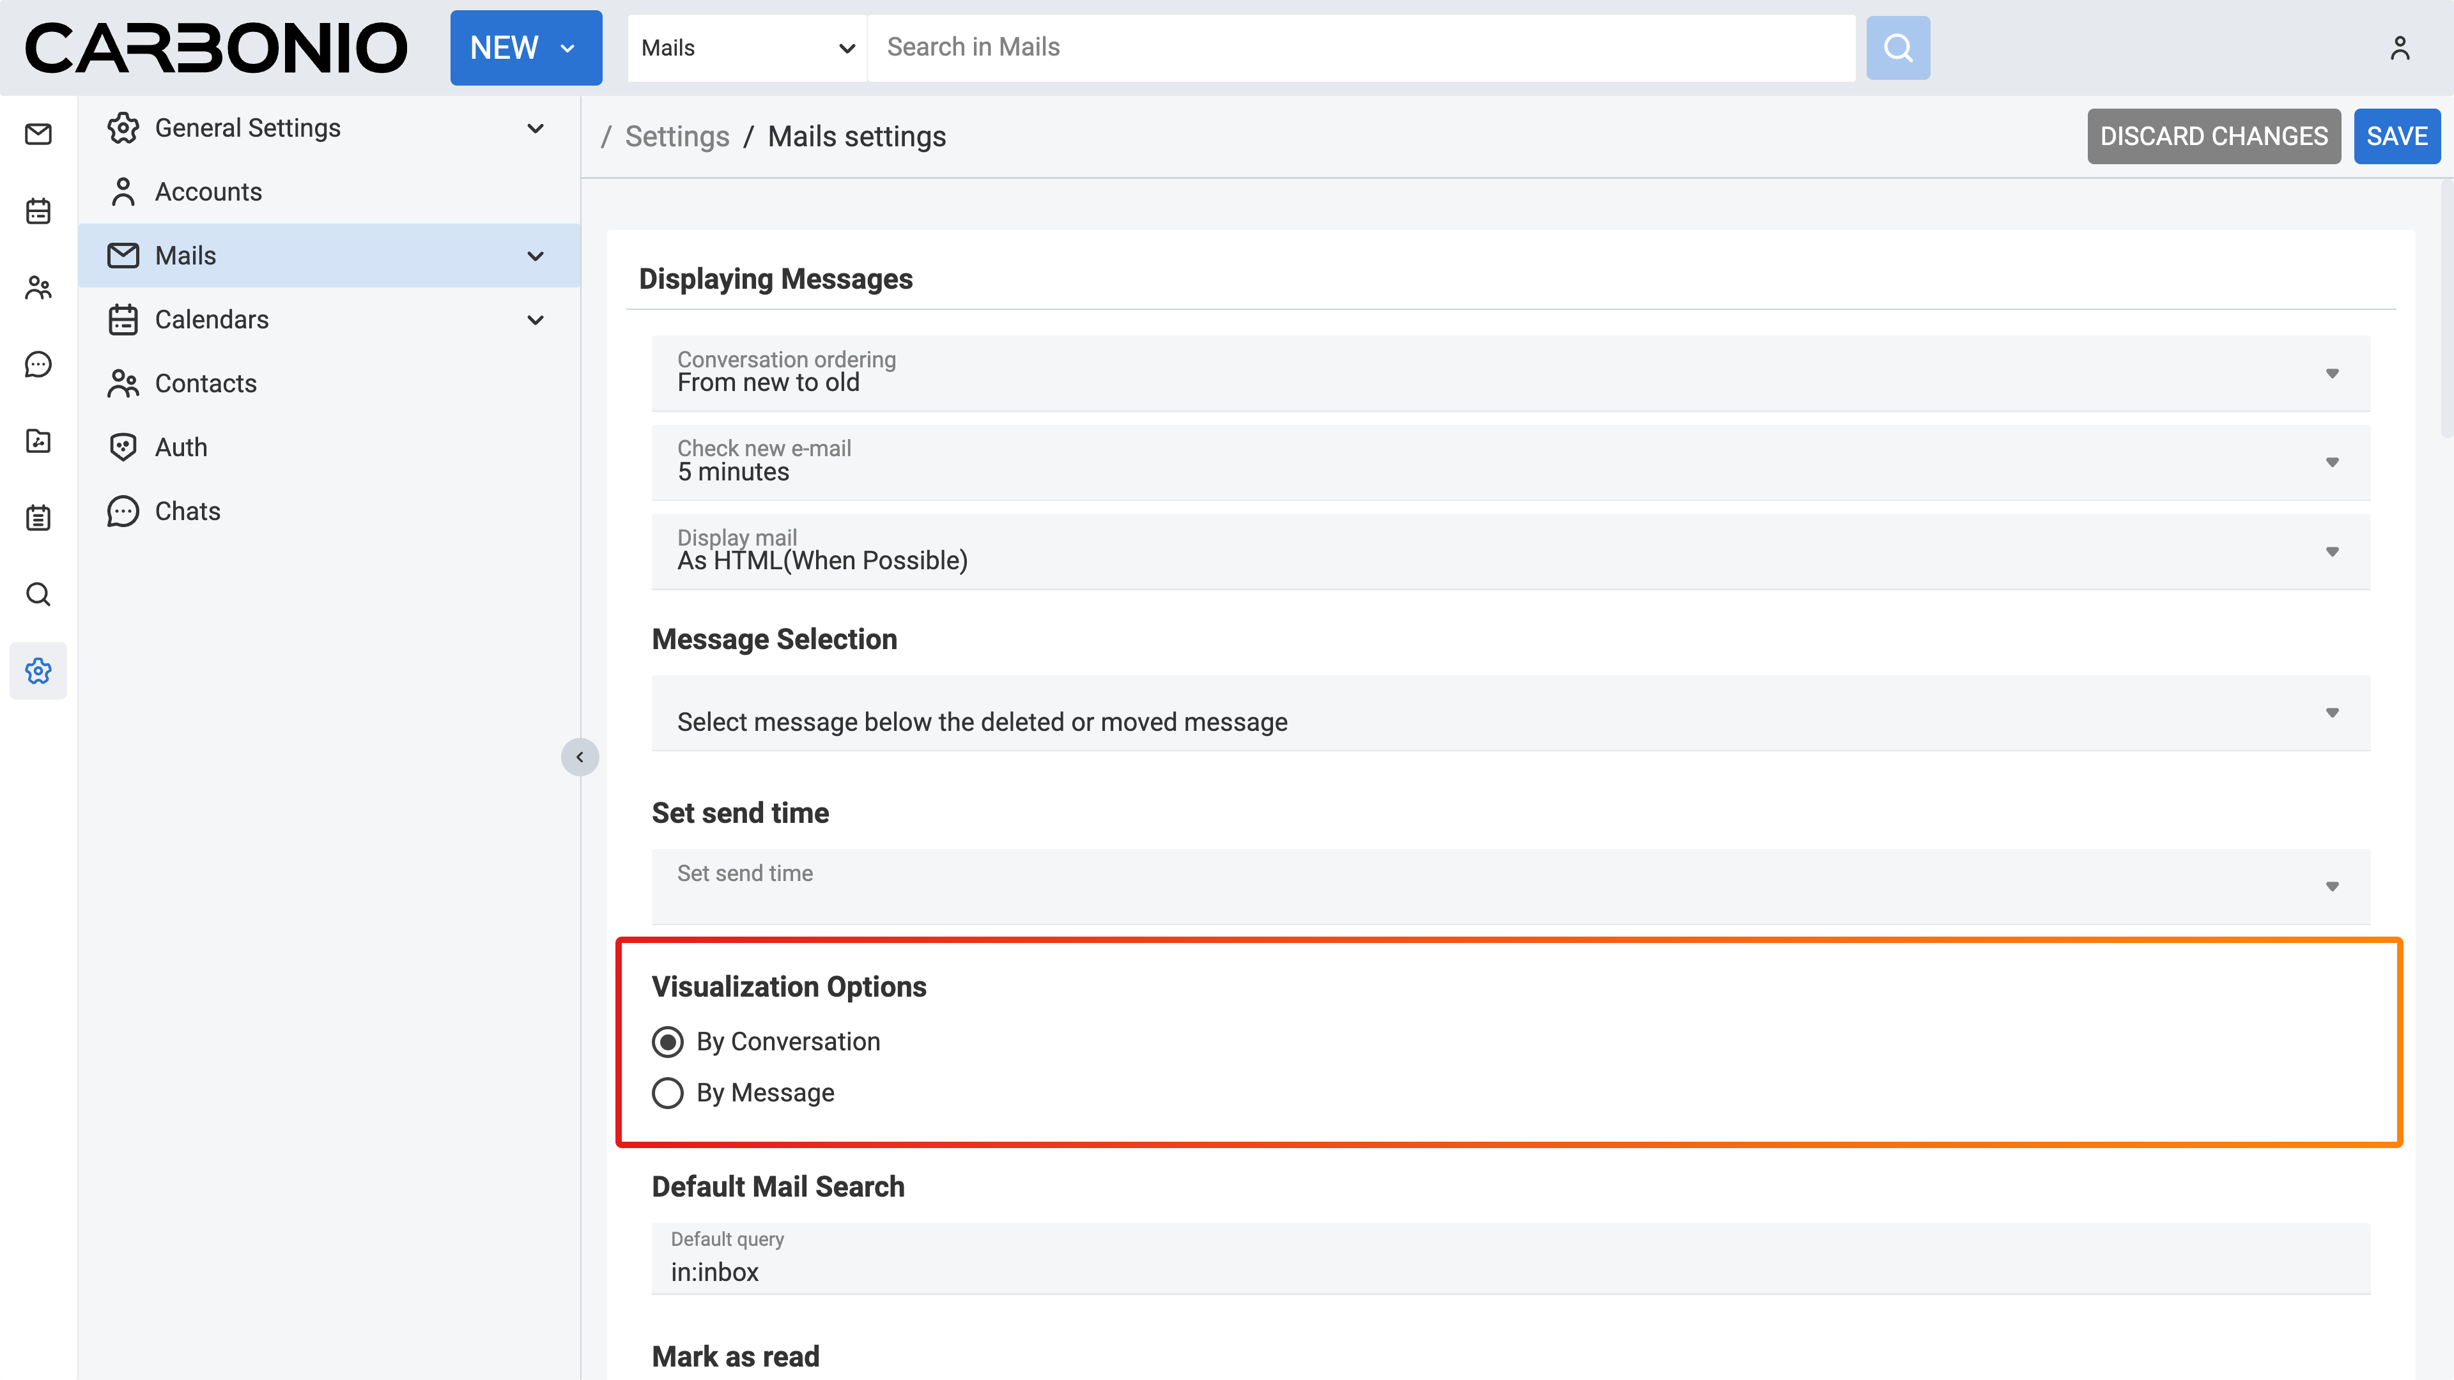The image size is (2454, 1380).
Task: Click the SAVE button
Action: 2396,136
